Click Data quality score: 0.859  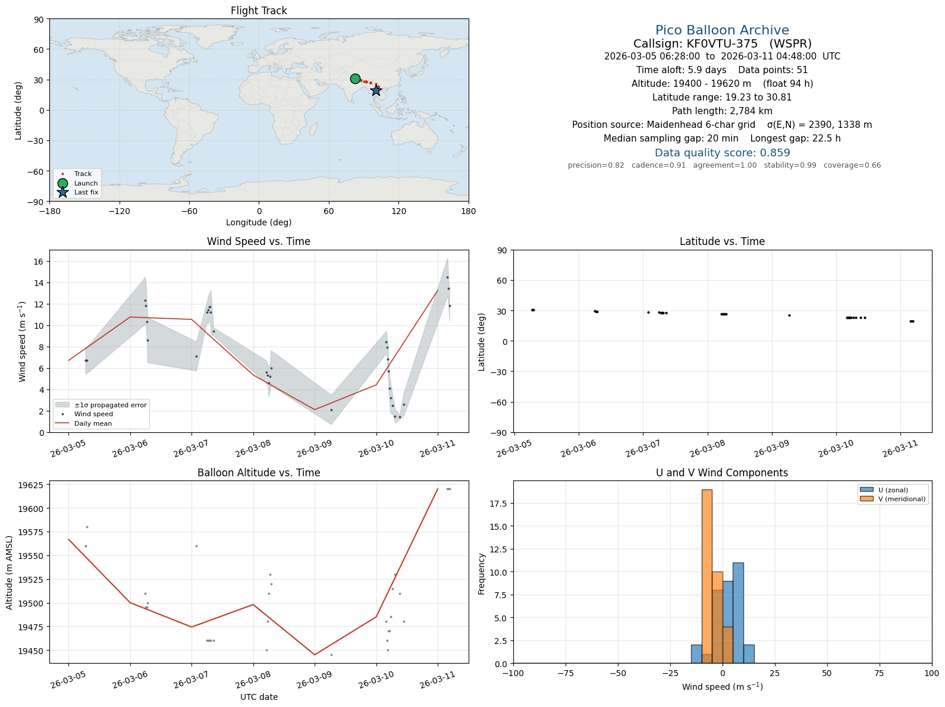722,153
